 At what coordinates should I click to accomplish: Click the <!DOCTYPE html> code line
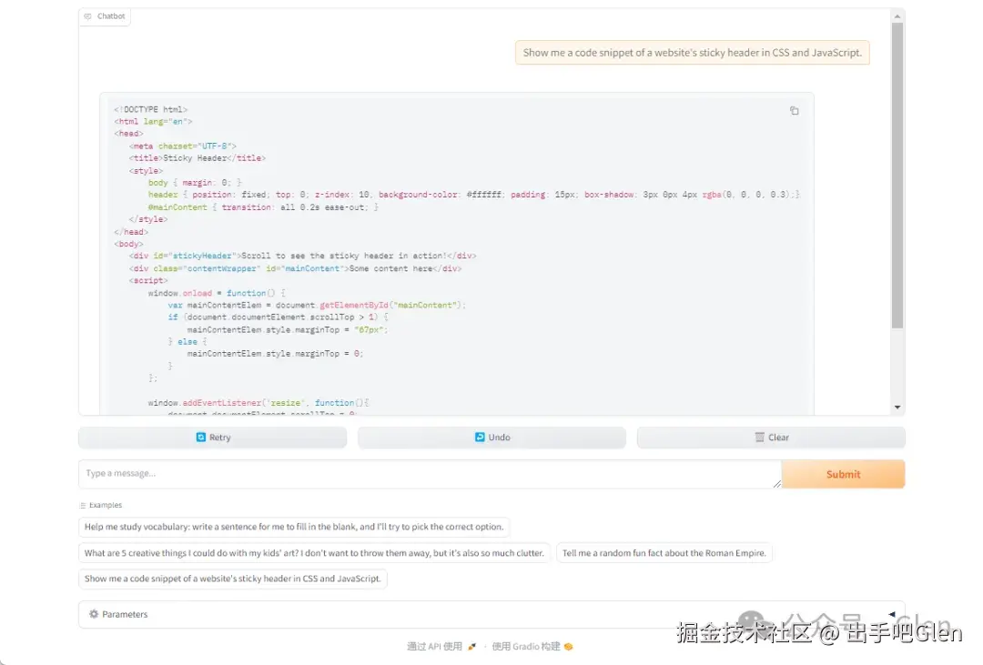pyautogui.click(x=150, y=109)
